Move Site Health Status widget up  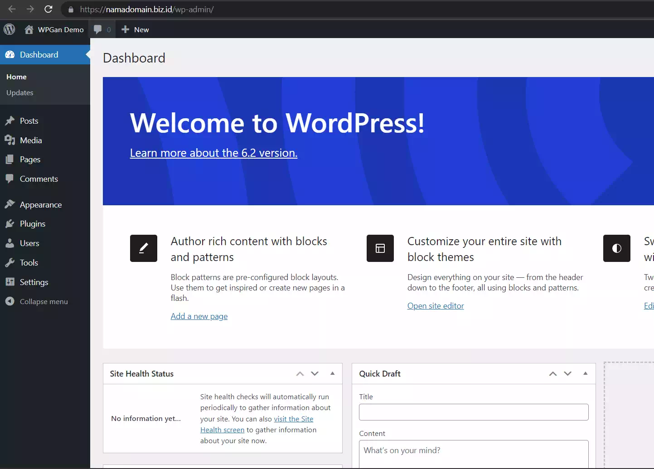pos(300,374)
